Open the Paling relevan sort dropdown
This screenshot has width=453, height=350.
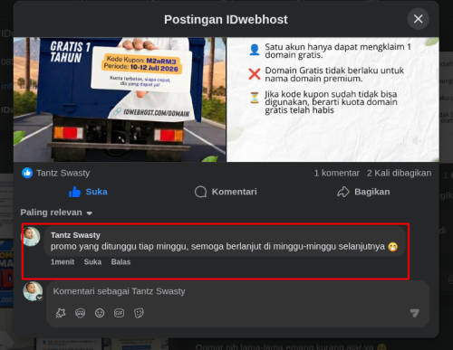click(x=56, y=213)
